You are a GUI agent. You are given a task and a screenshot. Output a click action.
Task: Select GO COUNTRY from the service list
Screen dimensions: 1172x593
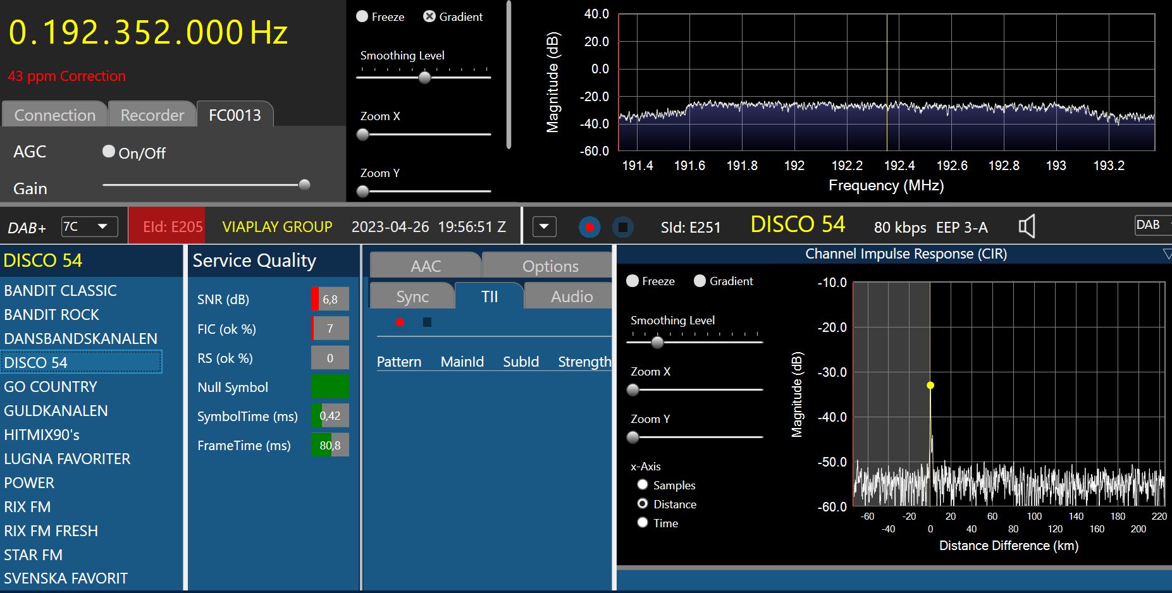[x=51, y=387]
